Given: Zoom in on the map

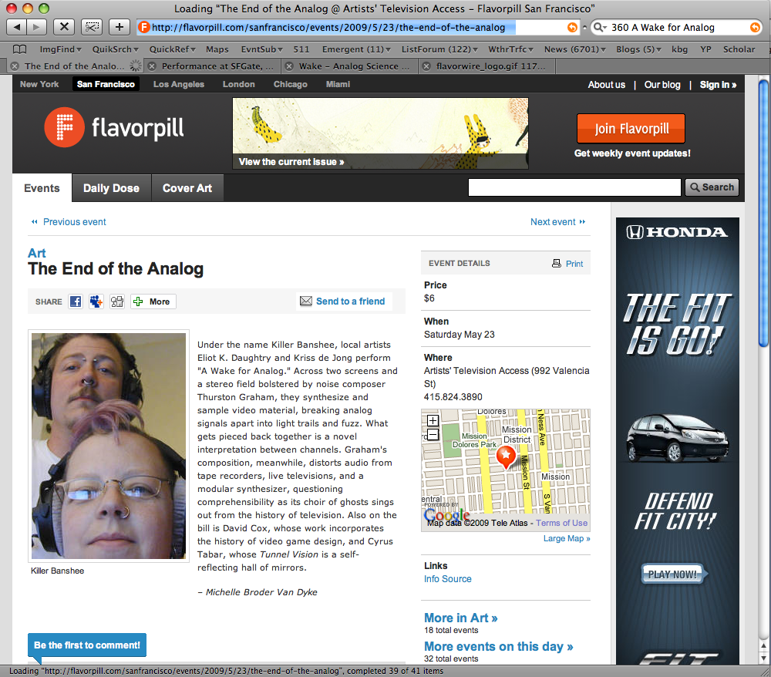Looking at the screenshot, I should [433, 420].
